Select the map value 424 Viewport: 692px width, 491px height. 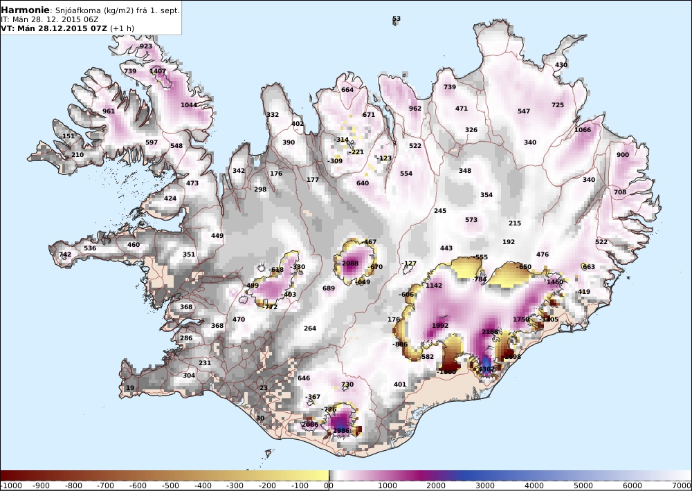170,198
